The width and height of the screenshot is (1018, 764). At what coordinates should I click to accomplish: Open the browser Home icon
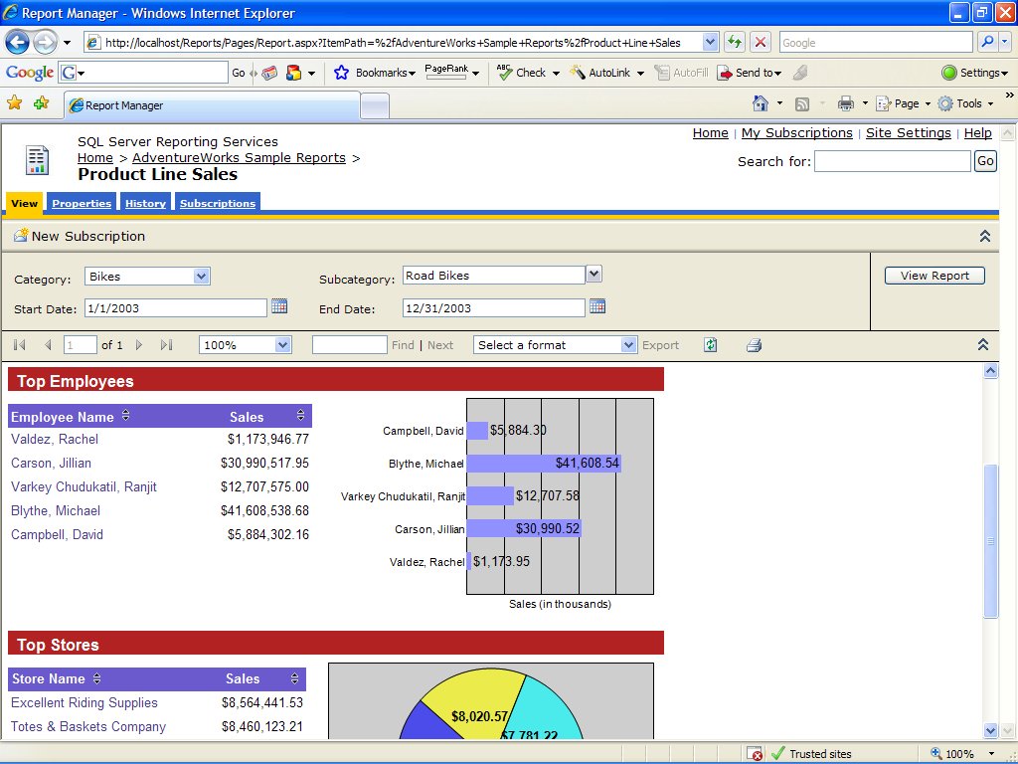(761, 103)
